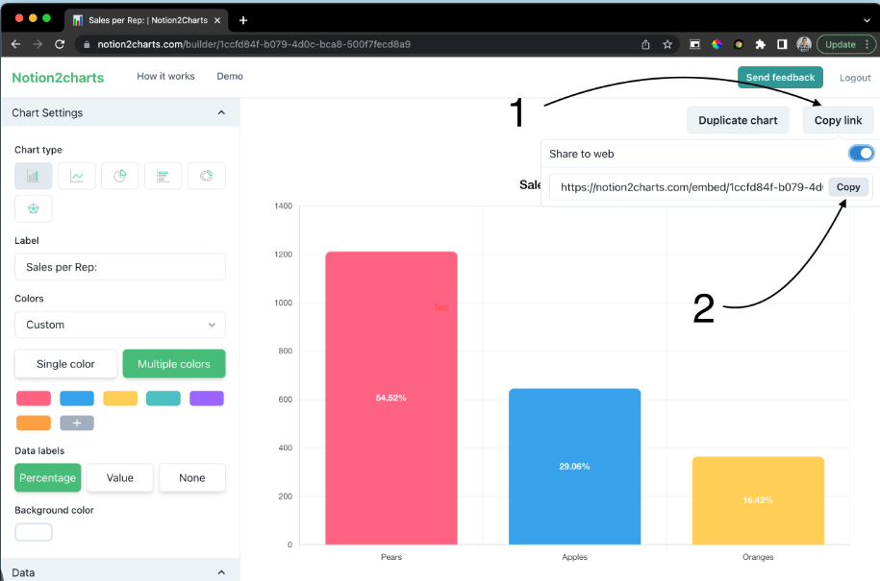Click the Send feedback button
This screenshot has width=880, height=581.
pyautogui.click(x=780, y=78)
